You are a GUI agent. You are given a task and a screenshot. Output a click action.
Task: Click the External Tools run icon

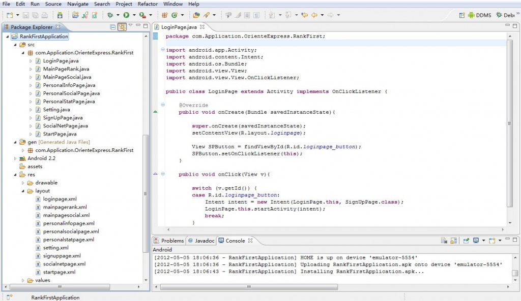click(x=142, y=15)
